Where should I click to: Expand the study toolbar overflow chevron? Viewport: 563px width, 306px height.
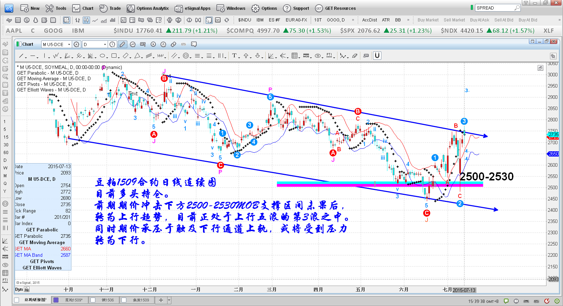[408, 20]
